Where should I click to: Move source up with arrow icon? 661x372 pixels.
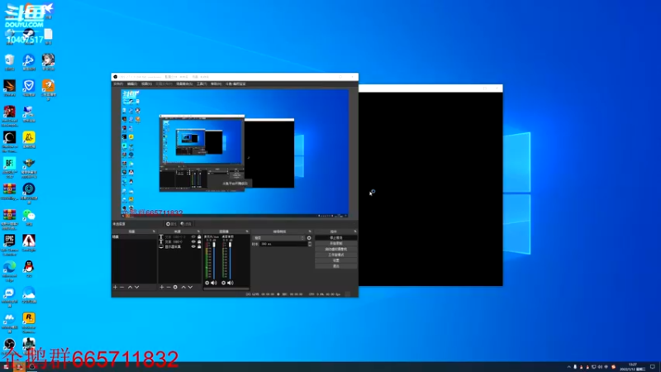[x=183, y=287]
